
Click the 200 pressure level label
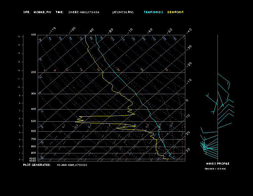[34, 72]
